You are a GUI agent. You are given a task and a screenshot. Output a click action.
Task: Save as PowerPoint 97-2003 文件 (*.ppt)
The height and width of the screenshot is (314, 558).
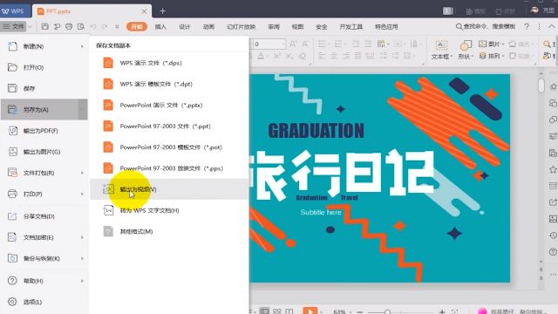[x=169, y=126]
